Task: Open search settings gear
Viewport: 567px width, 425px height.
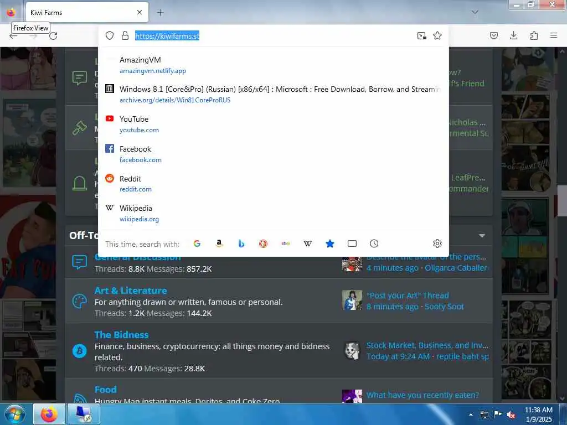Action: [x=437, y=243]
